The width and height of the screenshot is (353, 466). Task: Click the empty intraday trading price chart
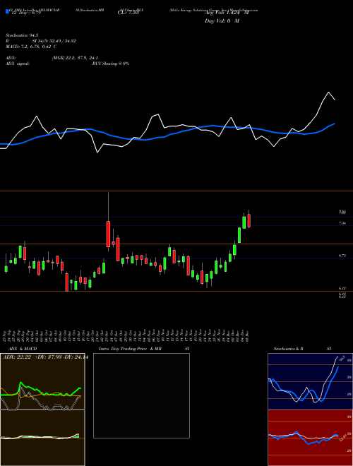tap(141, 395)
